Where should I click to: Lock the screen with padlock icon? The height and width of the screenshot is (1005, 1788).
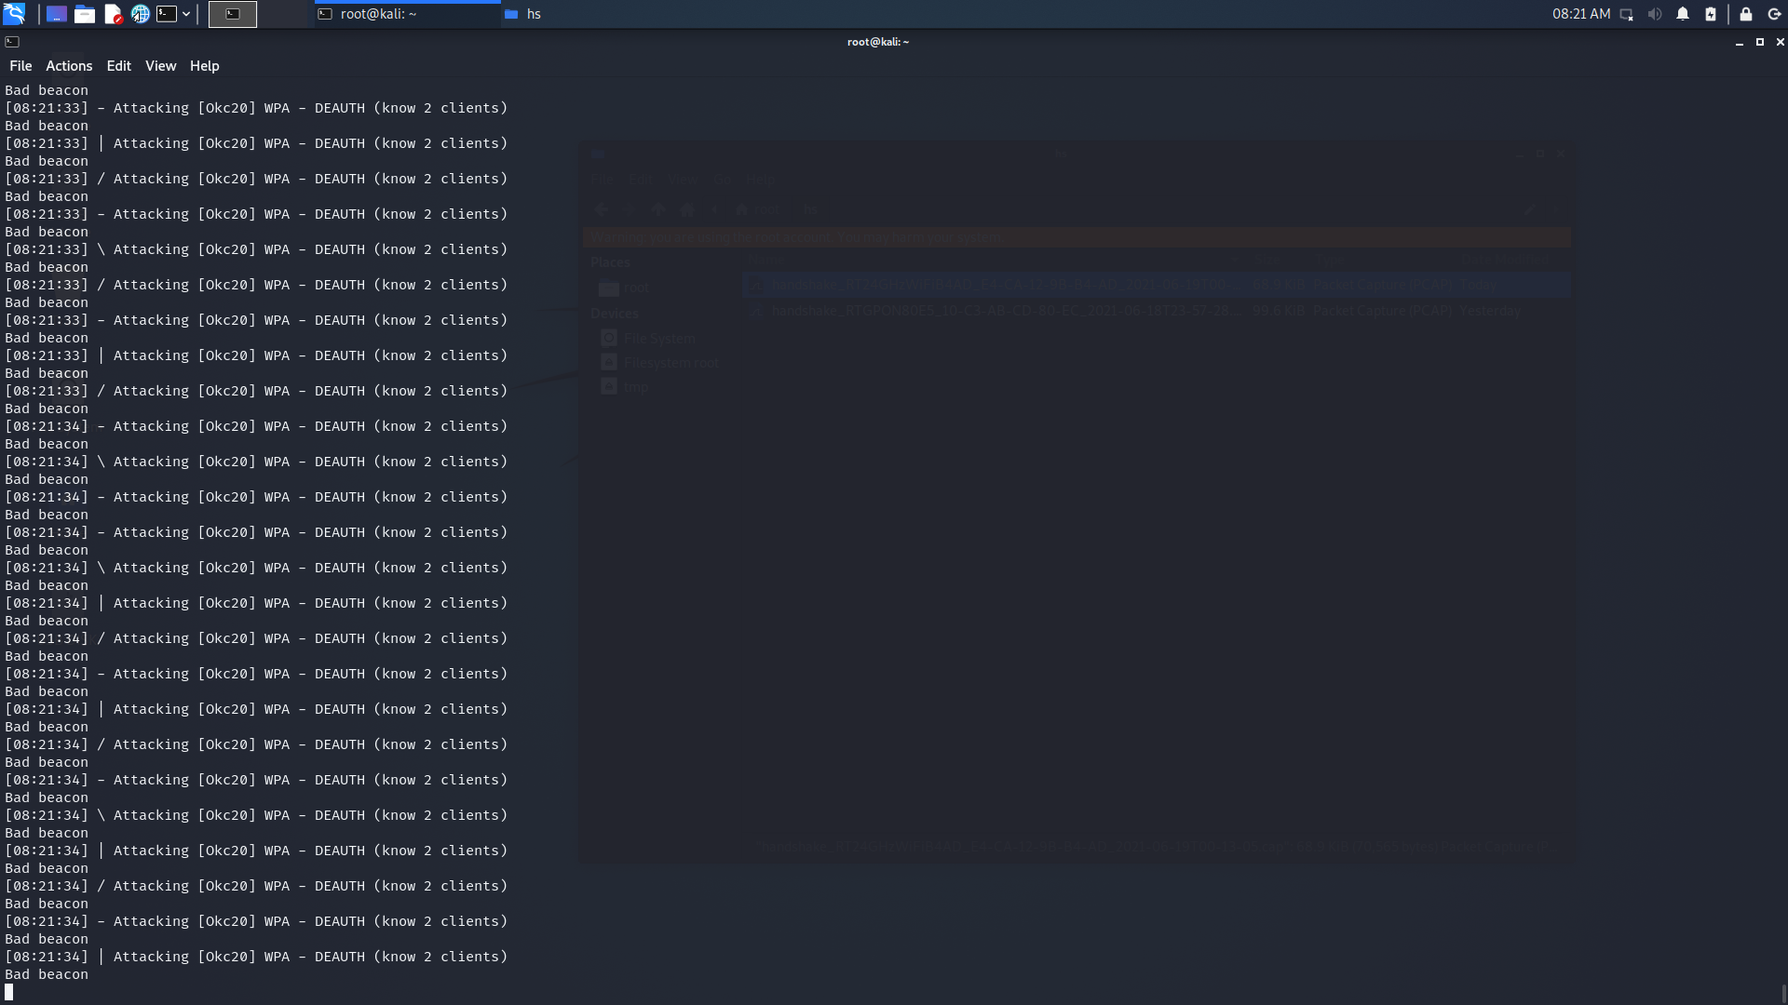point(1746,14)
